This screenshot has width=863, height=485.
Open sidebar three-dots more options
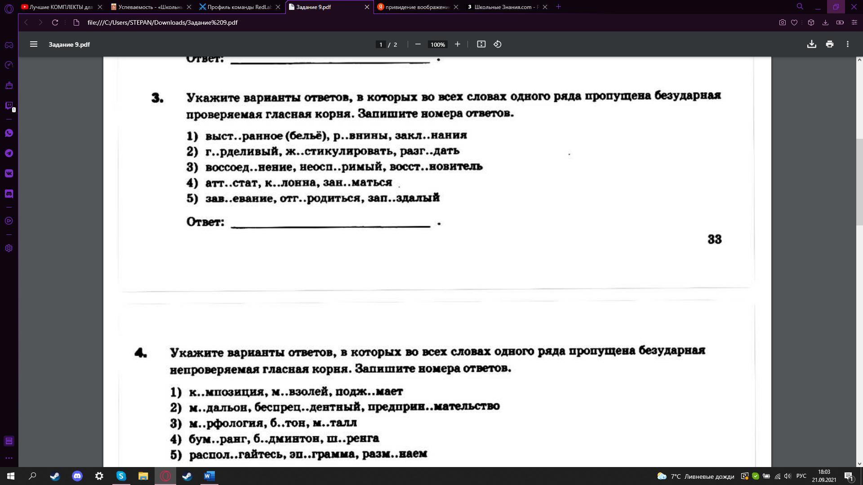9,458
